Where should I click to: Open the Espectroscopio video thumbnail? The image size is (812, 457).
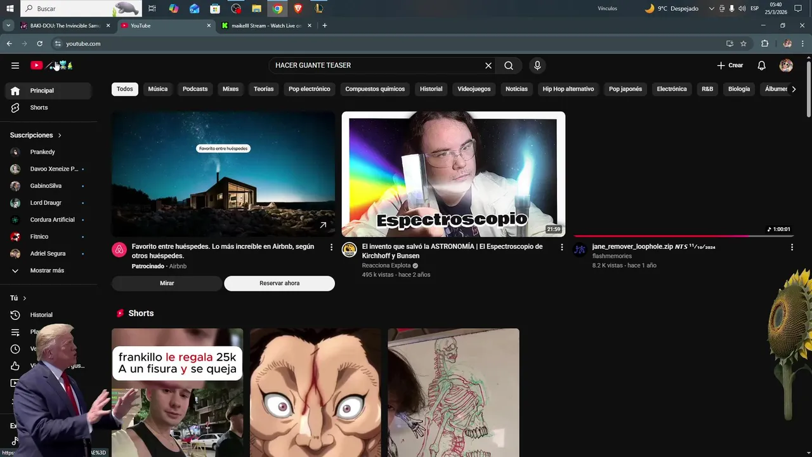click(454, 175)
